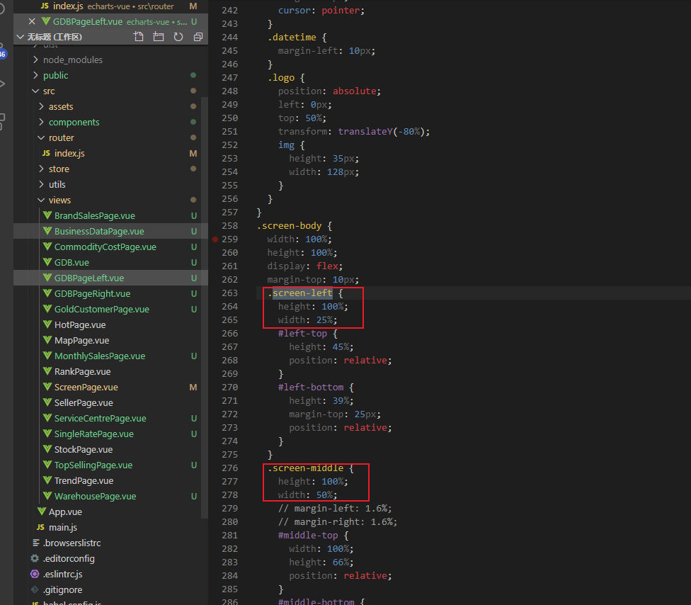The width and height of the screenshot is (691, 605).
Task: Collapse the workspace root section chevron
Action: 20,37
